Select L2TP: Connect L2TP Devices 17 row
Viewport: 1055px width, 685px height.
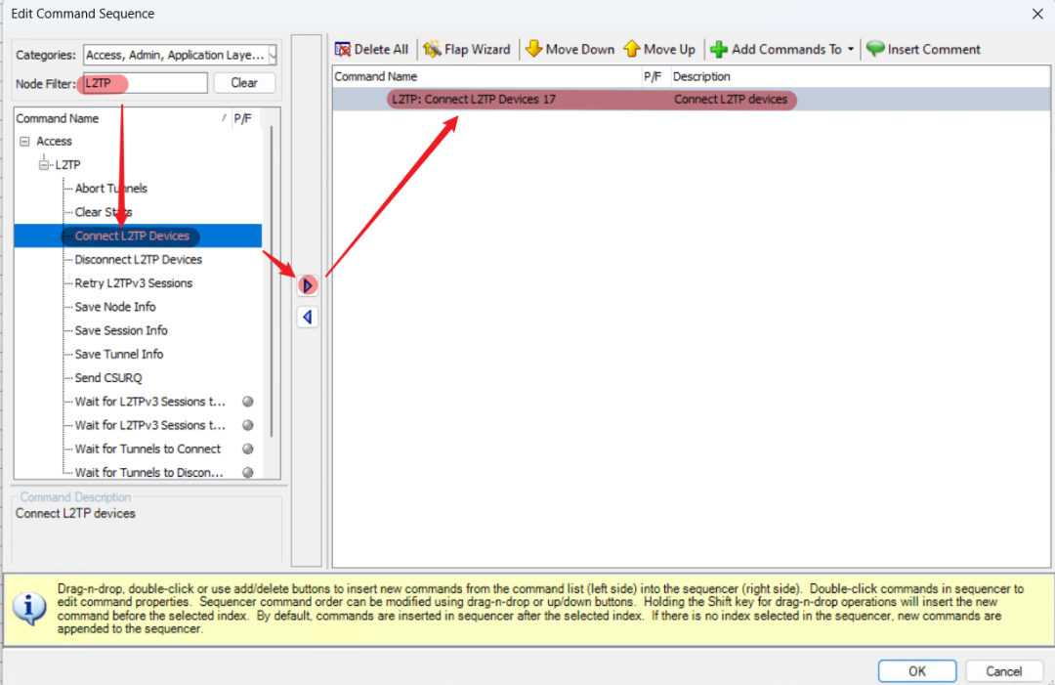(x=473, y=99)
